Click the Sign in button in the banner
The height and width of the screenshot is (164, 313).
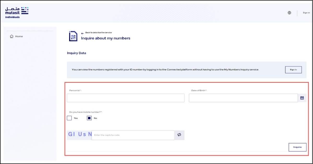[293, 70]
